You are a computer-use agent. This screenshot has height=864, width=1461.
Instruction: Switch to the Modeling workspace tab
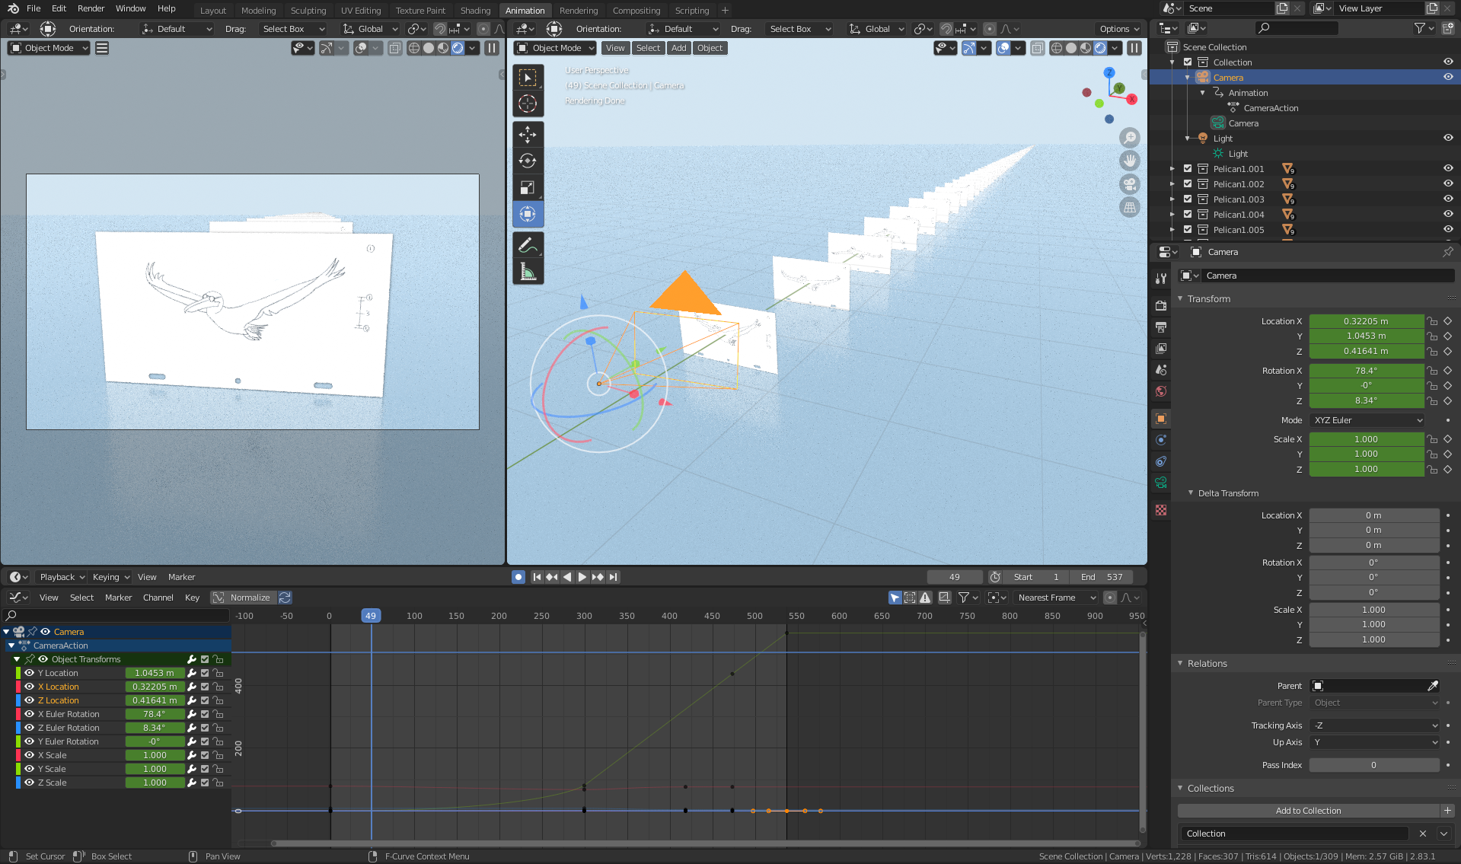(x=258, y=11)
